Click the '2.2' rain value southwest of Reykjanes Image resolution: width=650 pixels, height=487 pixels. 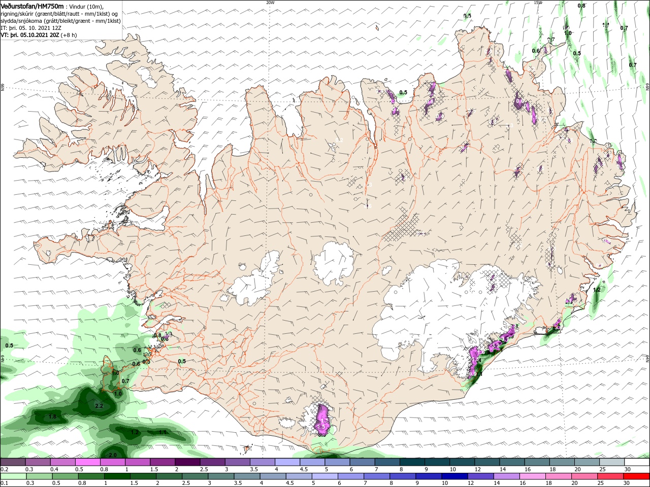pyautogui.click(x=99, y=406)
